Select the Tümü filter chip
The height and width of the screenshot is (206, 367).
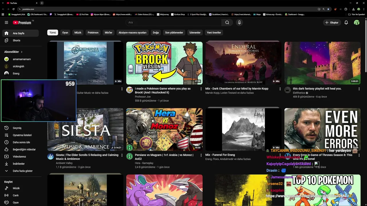tap(53, 33)
